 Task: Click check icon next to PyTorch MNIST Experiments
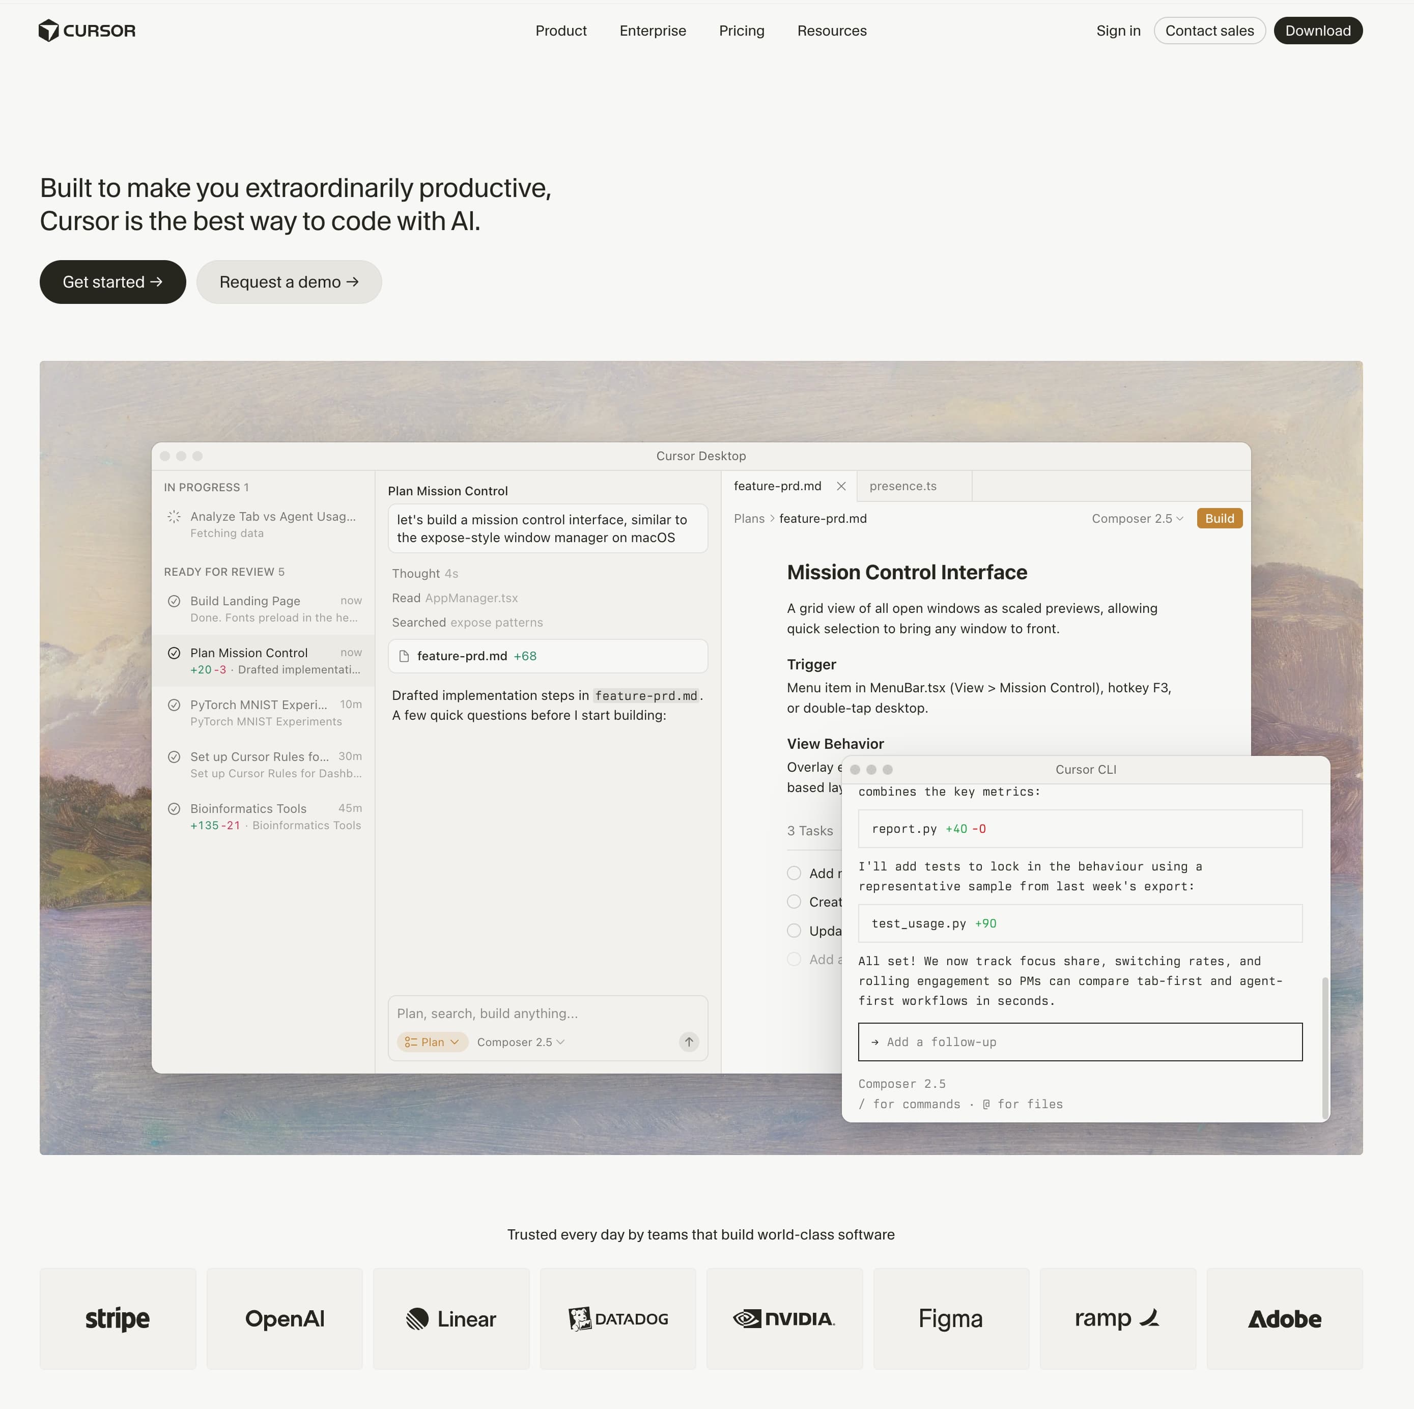coord(174,705)
